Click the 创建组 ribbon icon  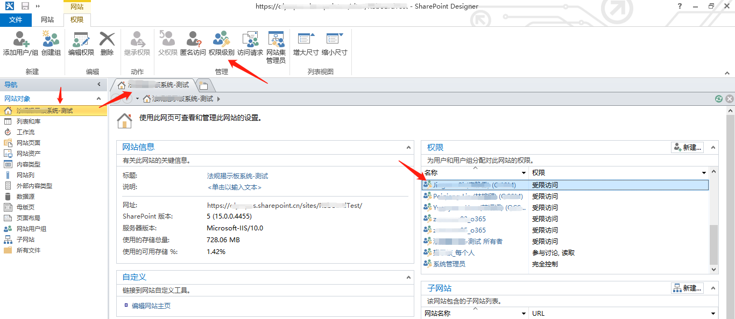click(x=51, y=43)
